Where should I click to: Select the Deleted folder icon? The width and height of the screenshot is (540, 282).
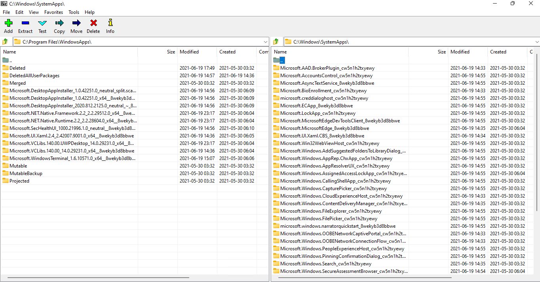pyautogui.click(x=6, y=68)
